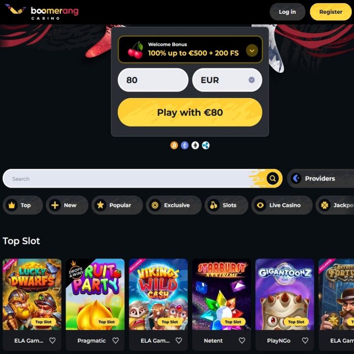
Task: Select the Exclusive category tab
Action: click(x=174, y=205)
